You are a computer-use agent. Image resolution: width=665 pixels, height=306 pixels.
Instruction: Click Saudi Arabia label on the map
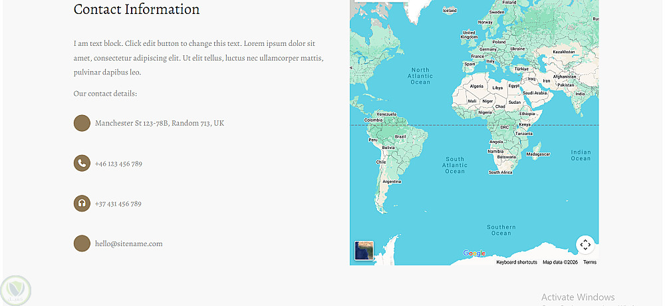click(535, 93)
